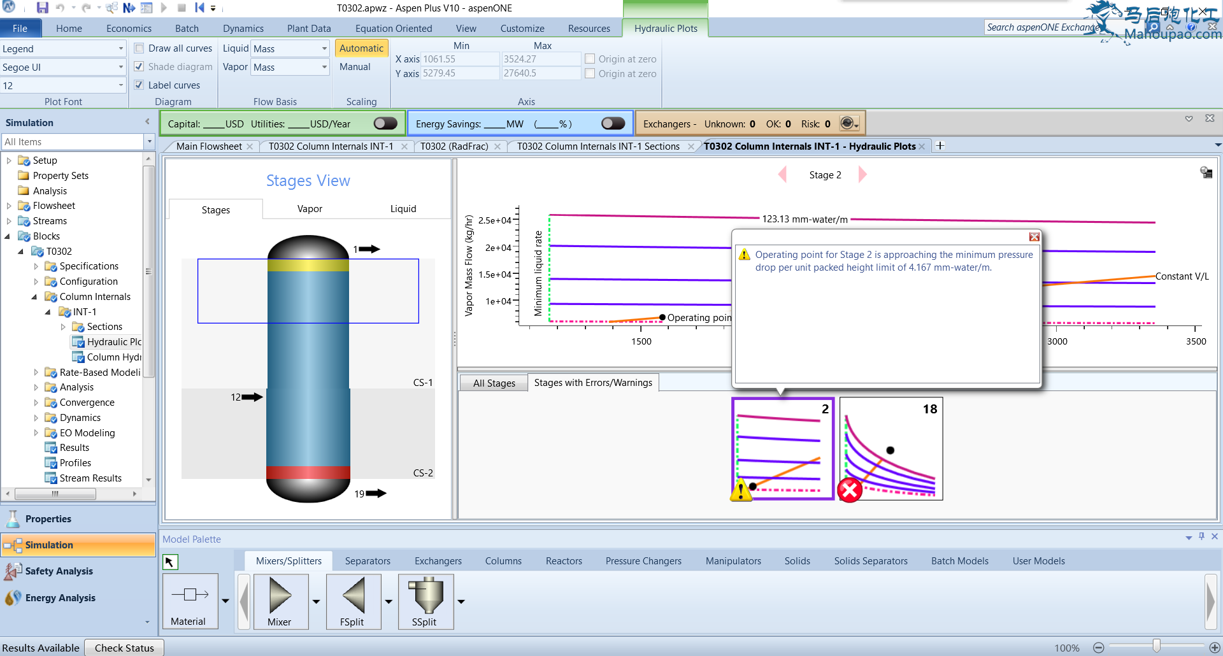Open the Columns palette tab
1223x656 pixels.
503,561
